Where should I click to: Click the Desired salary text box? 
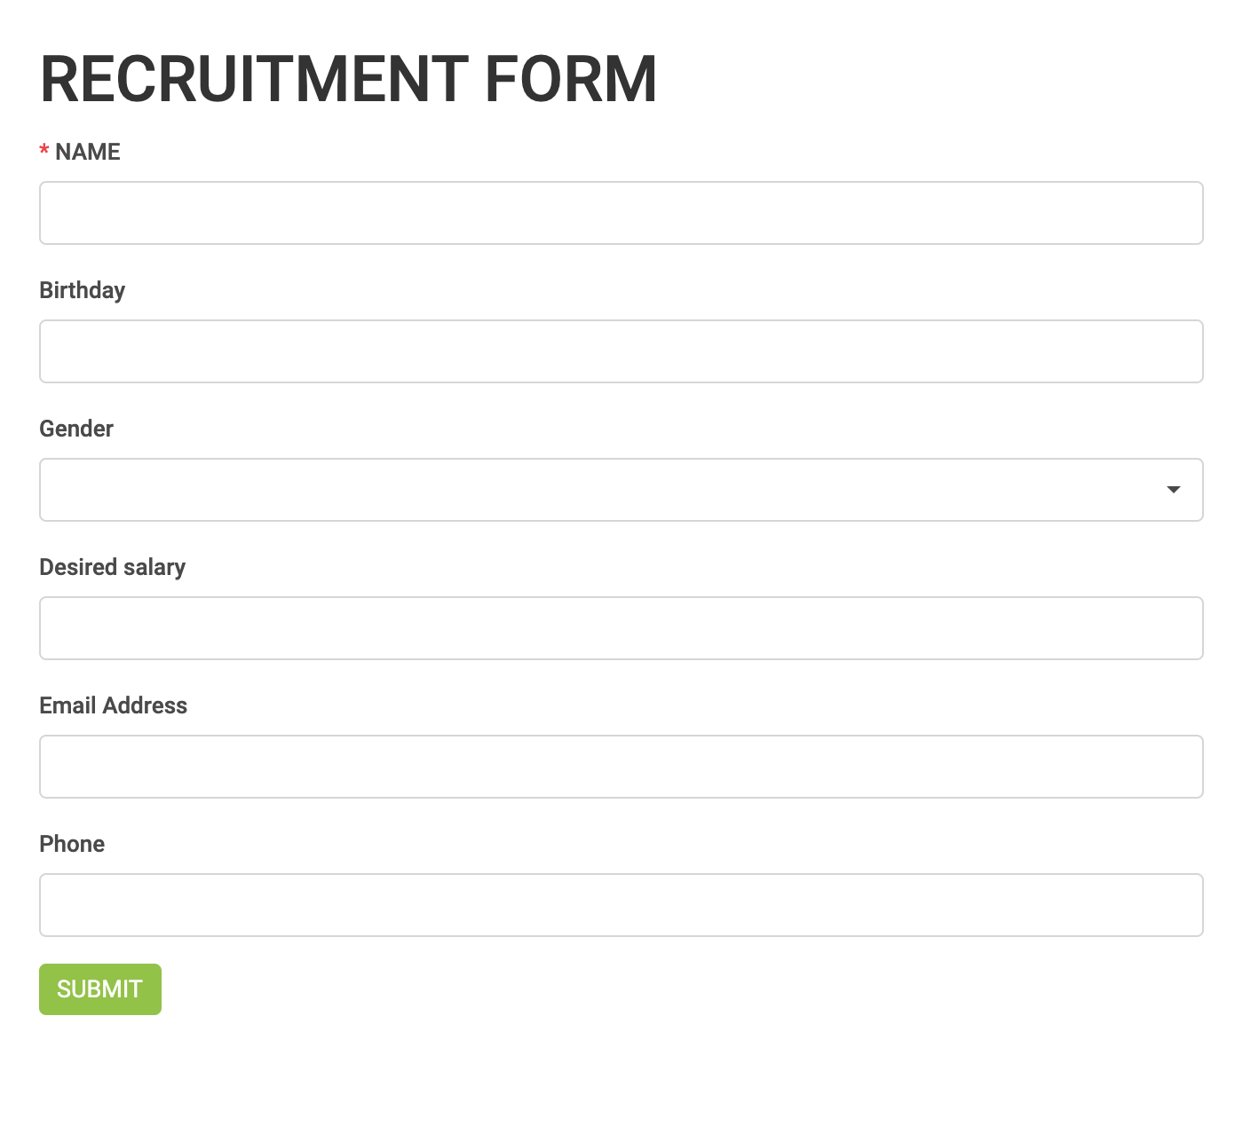tap(620, 628)
